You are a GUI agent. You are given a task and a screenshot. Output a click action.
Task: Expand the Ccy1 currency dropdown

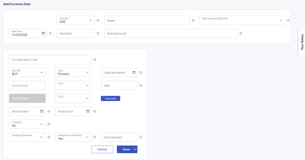point(73,86)
